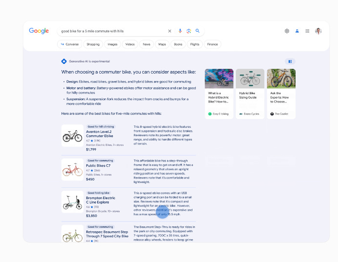
Task: Select the Flights filter chip
Action: click(x=195, y=44)
